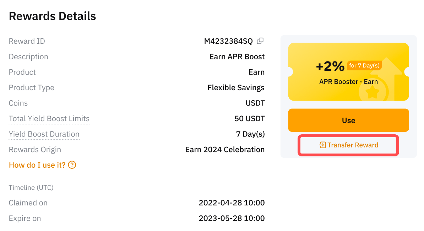Click the Yield Boost Duration label
The image size is (424, 231).
click(44, 134)
